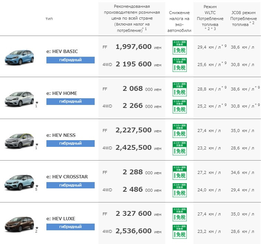Click the гибридный tag under e:HEV BASIC
Image resolution: width=261 pixels, height=244 pixels.
[x=71, y=60]
